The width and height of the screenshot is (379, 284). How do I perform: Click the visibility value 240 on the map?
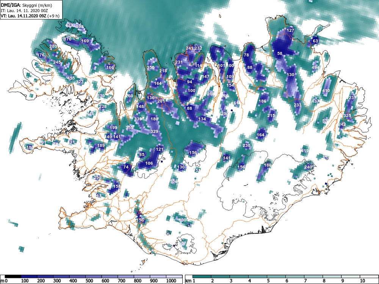[308, 167]
